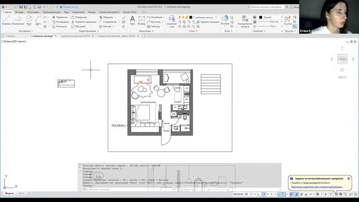Viewport: 359px width, 202px height.
Task: Expand the Аннотации panel
Action: 146,31
